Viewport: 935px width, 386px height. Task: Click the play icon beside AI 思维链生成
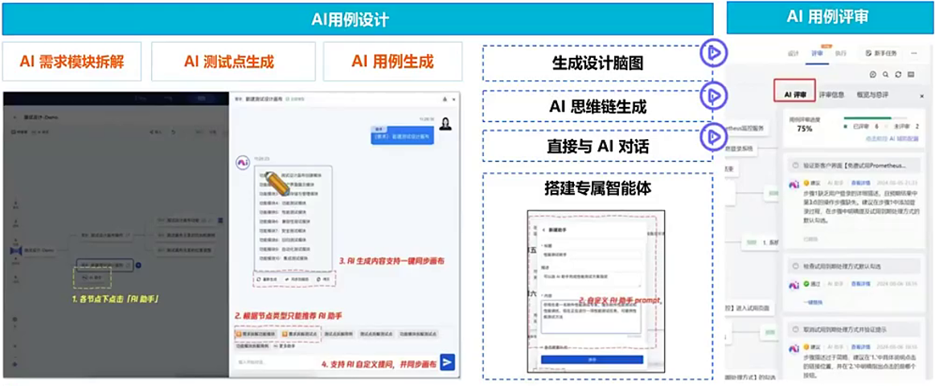(715, 96)
